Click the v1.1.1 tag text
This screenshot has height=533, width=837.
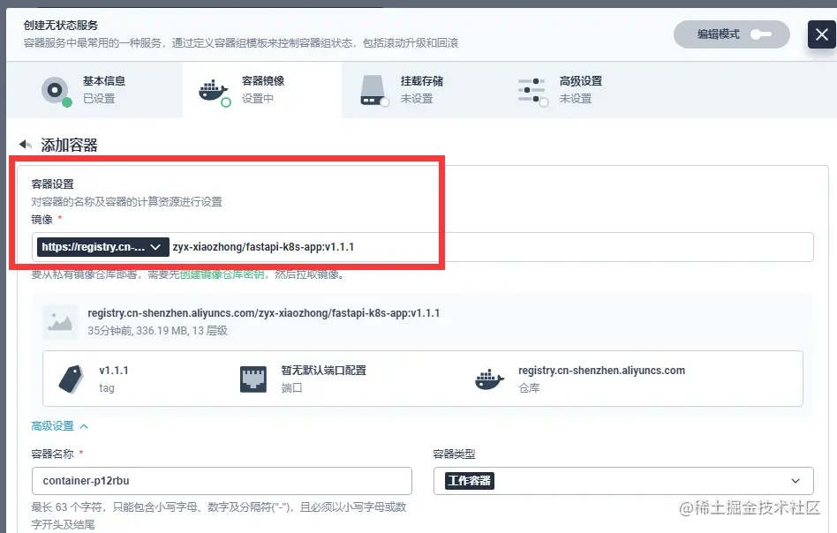(114, 371)
